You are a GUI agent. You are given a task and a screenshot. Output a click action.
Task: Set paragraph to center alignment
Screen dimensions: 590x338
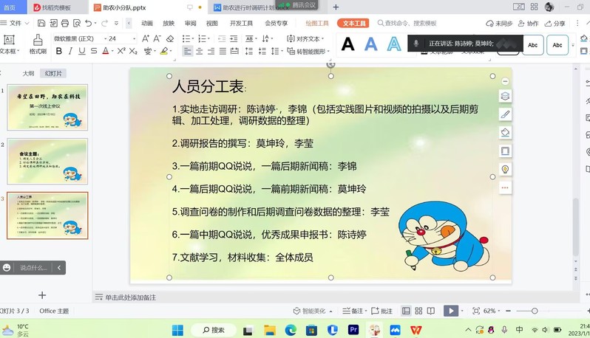point(200,51)
